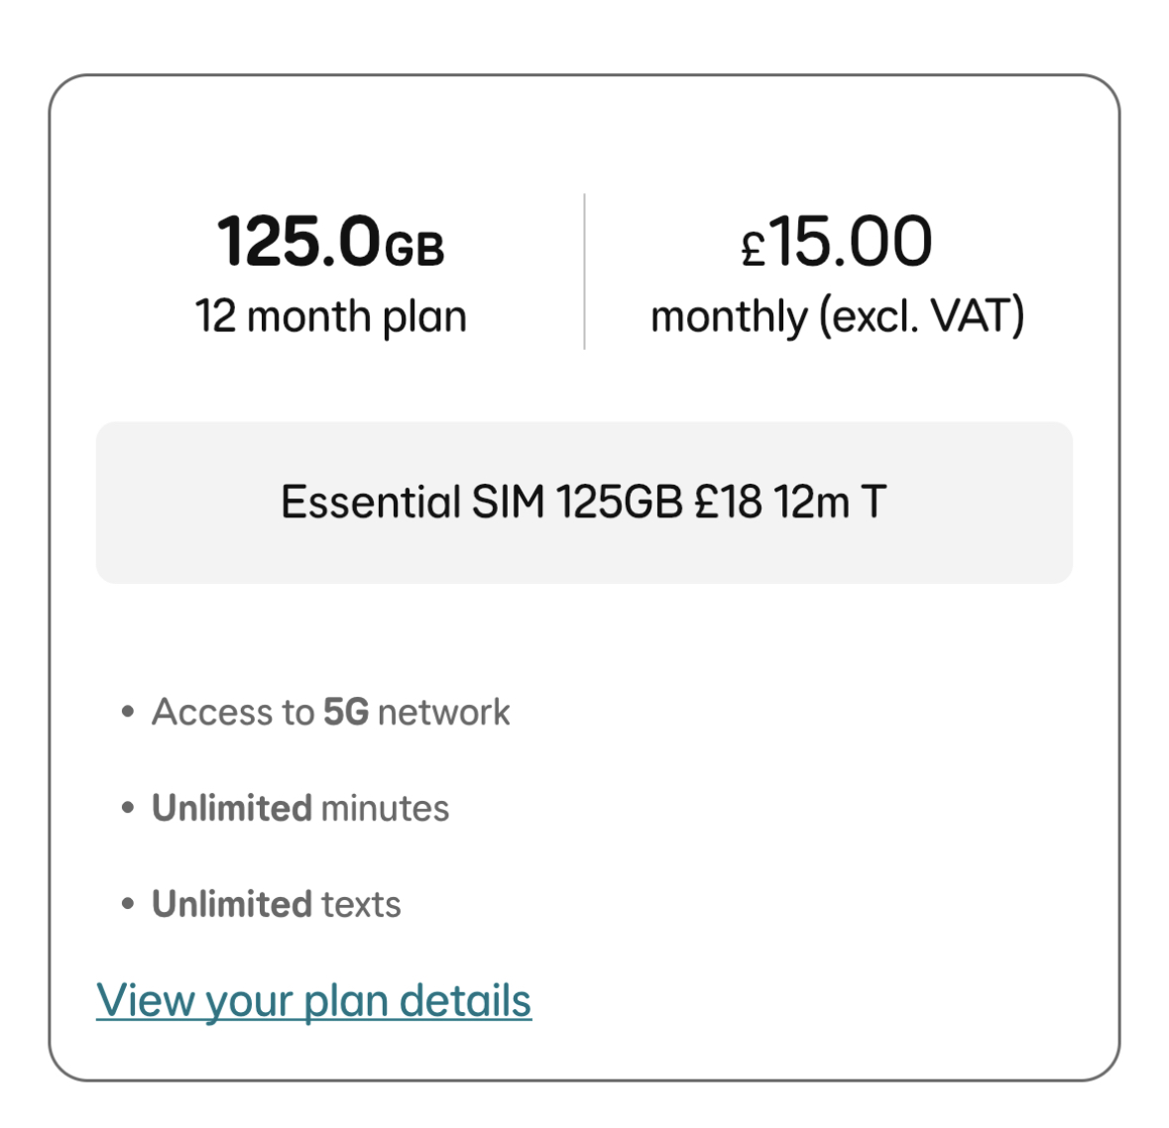Screen dimensions: 1169x1128
Task: Select the 12 month plan label
Action: pos(330,317)
